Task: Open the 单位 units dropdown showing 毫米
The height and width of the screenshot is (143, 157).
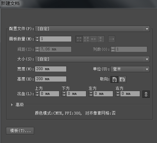Action: [x=130, y=69]
